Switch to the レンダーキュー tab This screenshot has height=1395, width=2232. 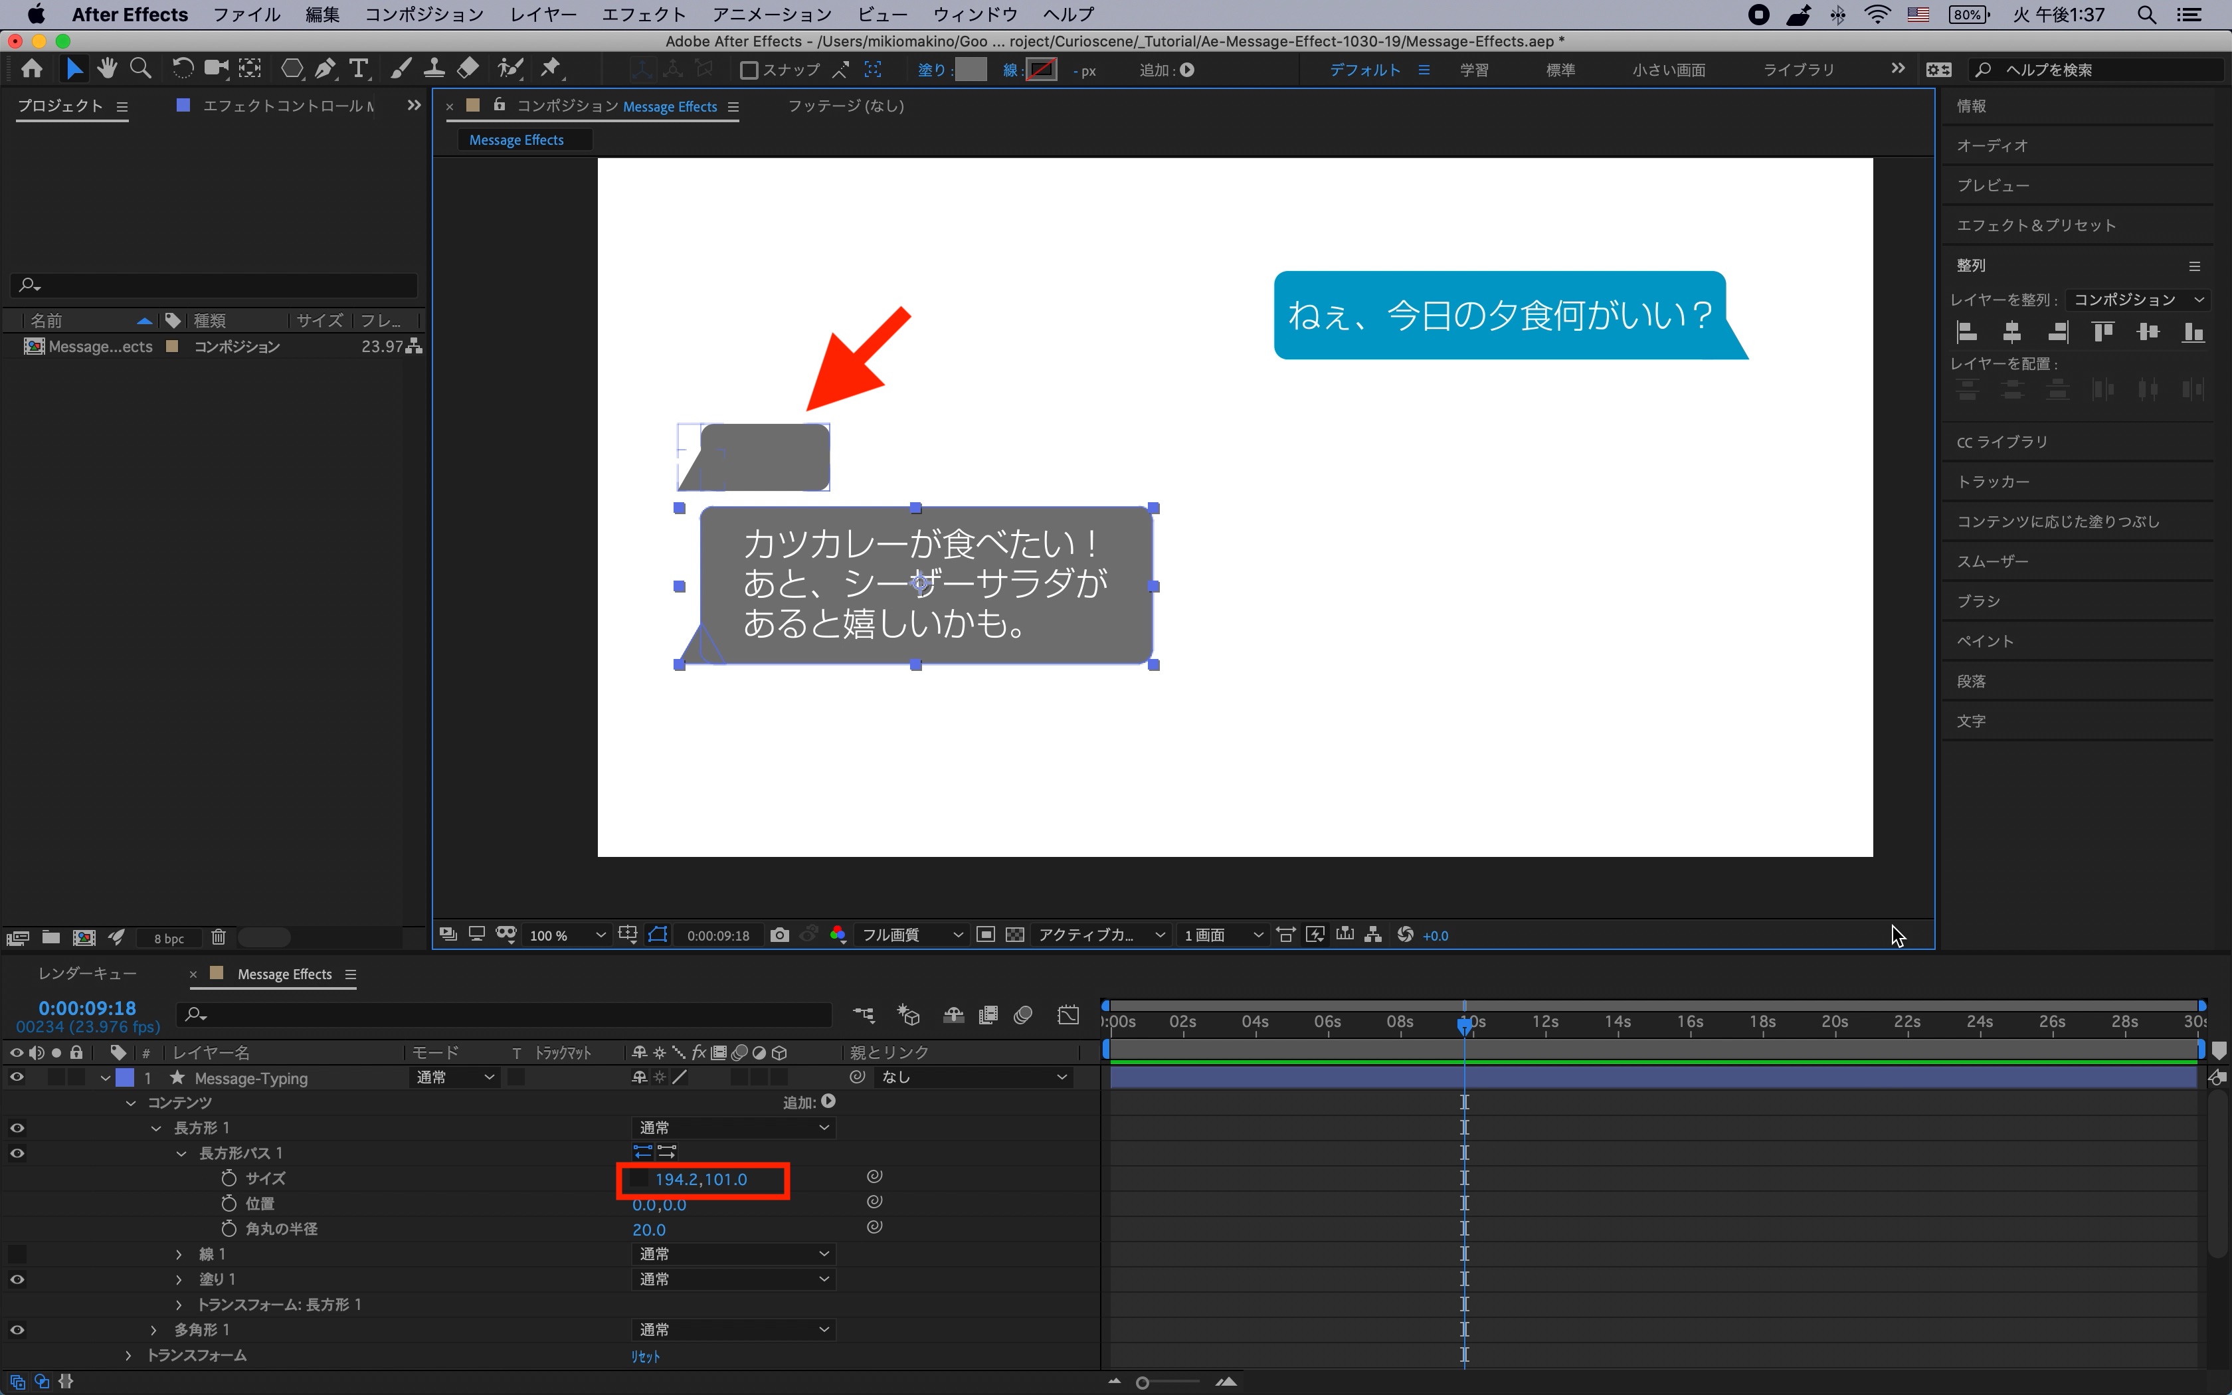click(88, 973)
